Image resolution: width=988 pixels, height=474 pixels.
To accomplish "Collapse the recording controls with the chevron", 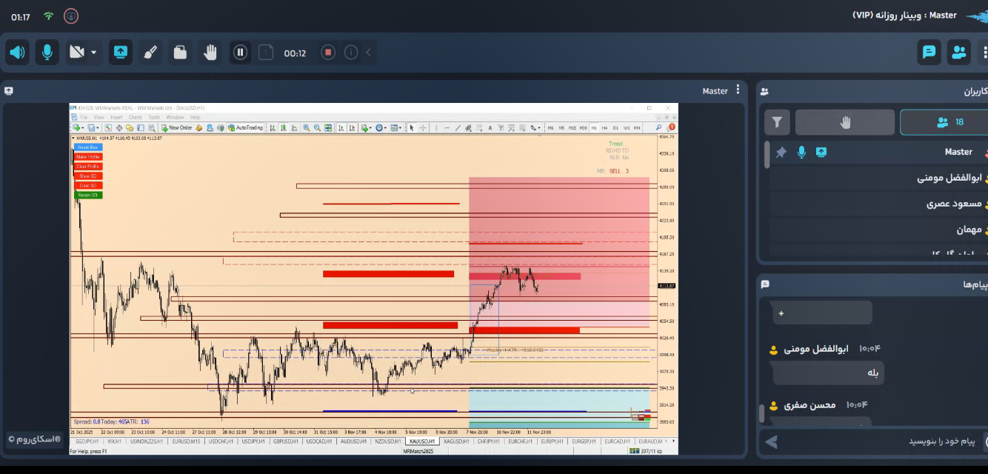I will point(368,53).
